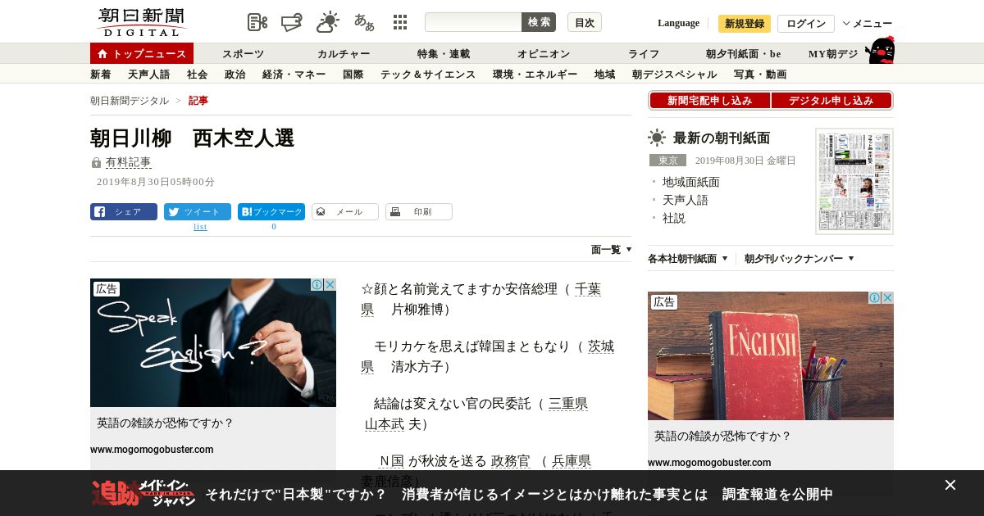Click the search 検索 button
Image resolution: width=984 pixels, height=516 pixels.
[x=539, y=22]
